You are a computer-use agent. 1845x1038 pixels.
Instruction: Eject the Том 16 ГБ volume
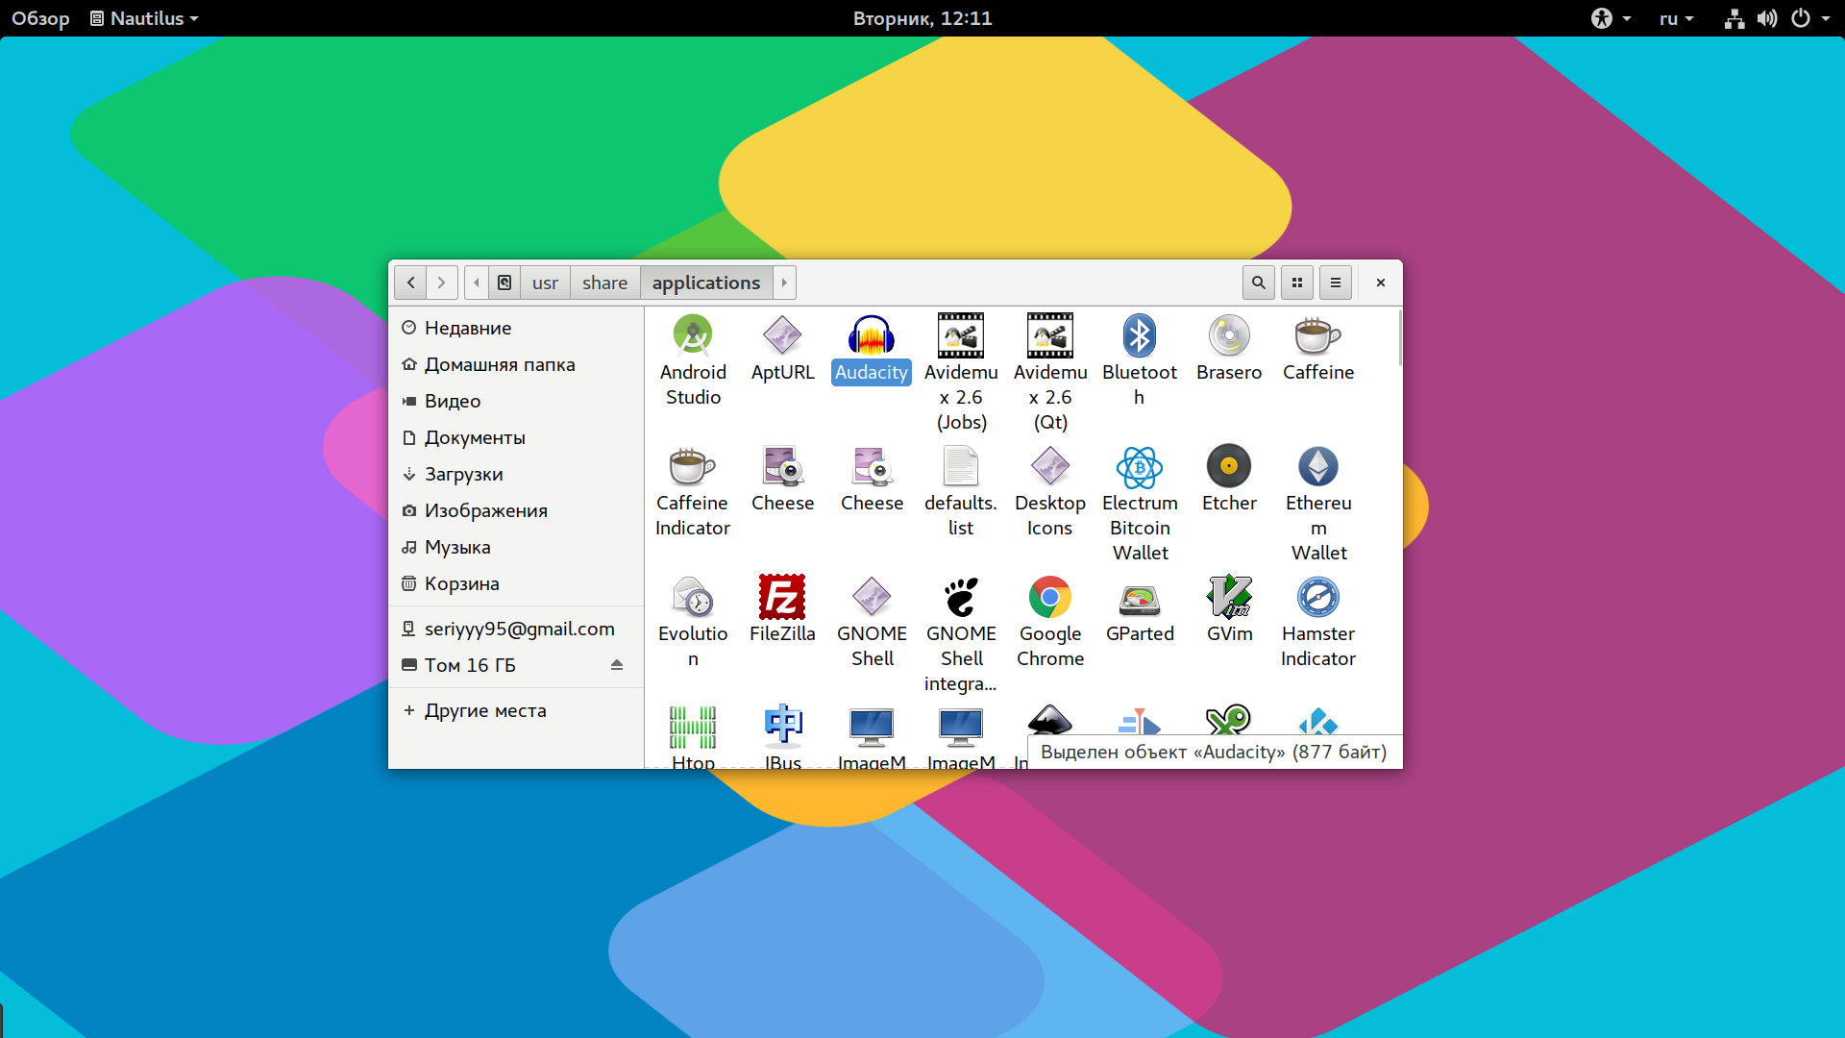tap(617, 665)
